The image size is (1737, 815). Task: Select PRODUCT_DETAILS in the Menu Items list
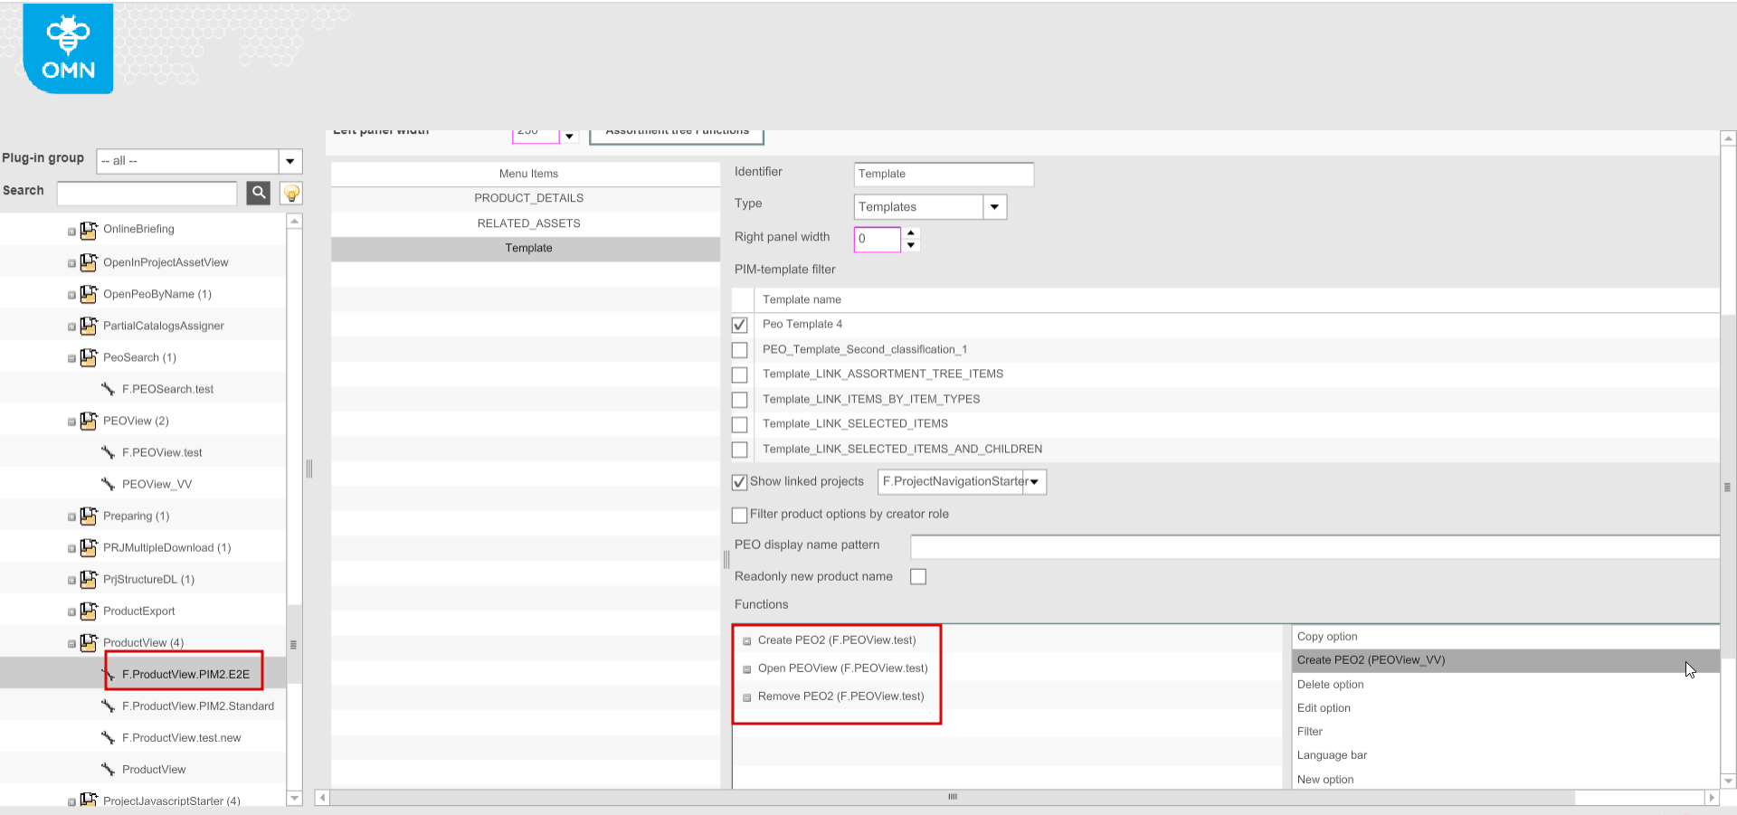click(527, 198)
